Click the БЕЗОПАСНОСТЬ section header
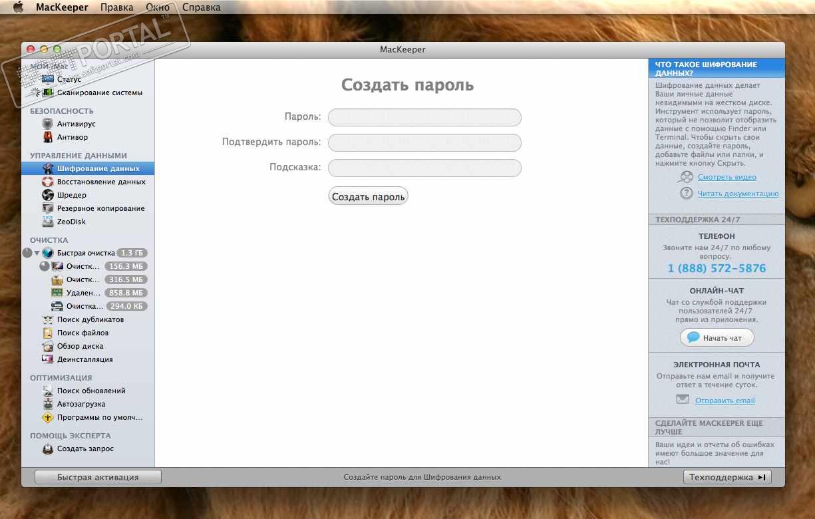The image size is (815, 519). (x=61, y=111)
